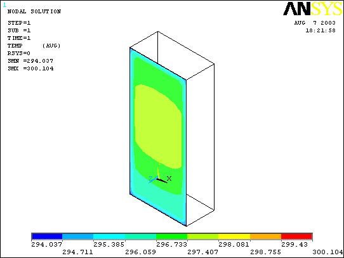Select the green 296.733 legend swatch
The width and height of the screenshot is (344, 258).
[171, 236]
